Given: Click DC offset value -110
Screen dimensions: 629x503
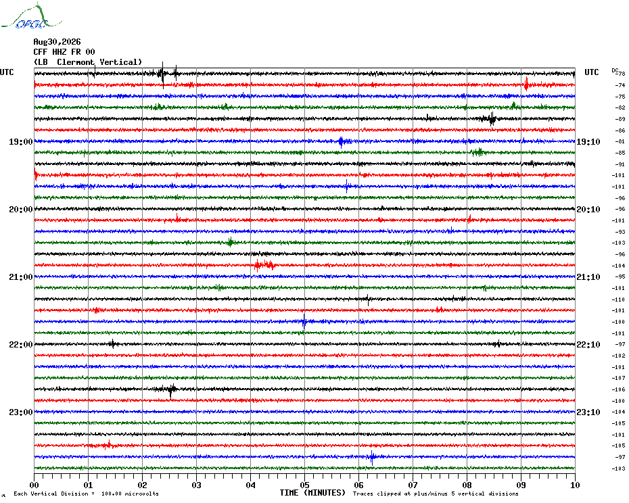Looking at the screenshot, I should pos(619,300).
